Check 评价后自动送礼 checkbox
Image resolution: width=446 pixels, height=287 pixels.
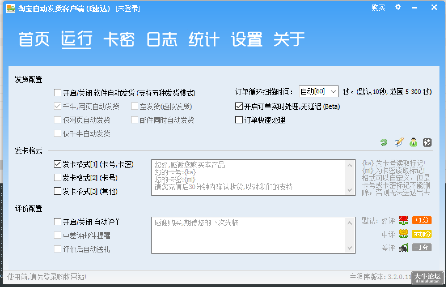[58, 249]
